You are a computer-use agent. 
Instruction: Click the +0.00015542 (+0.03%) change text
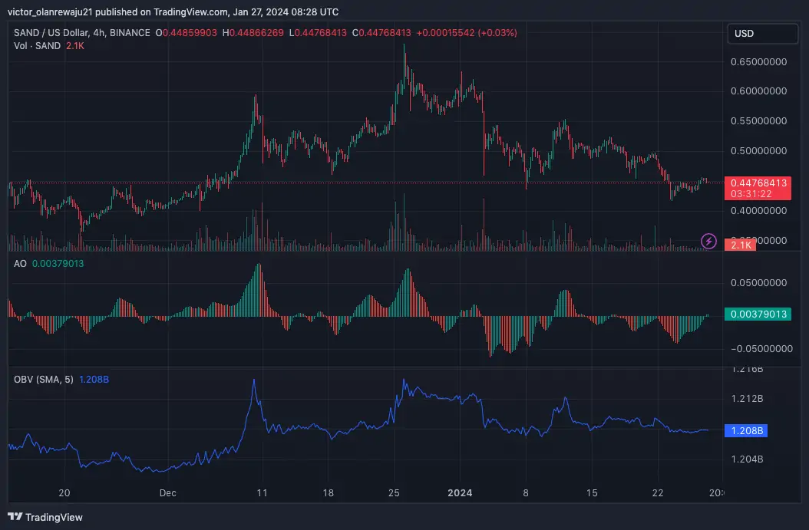point(467,32)
